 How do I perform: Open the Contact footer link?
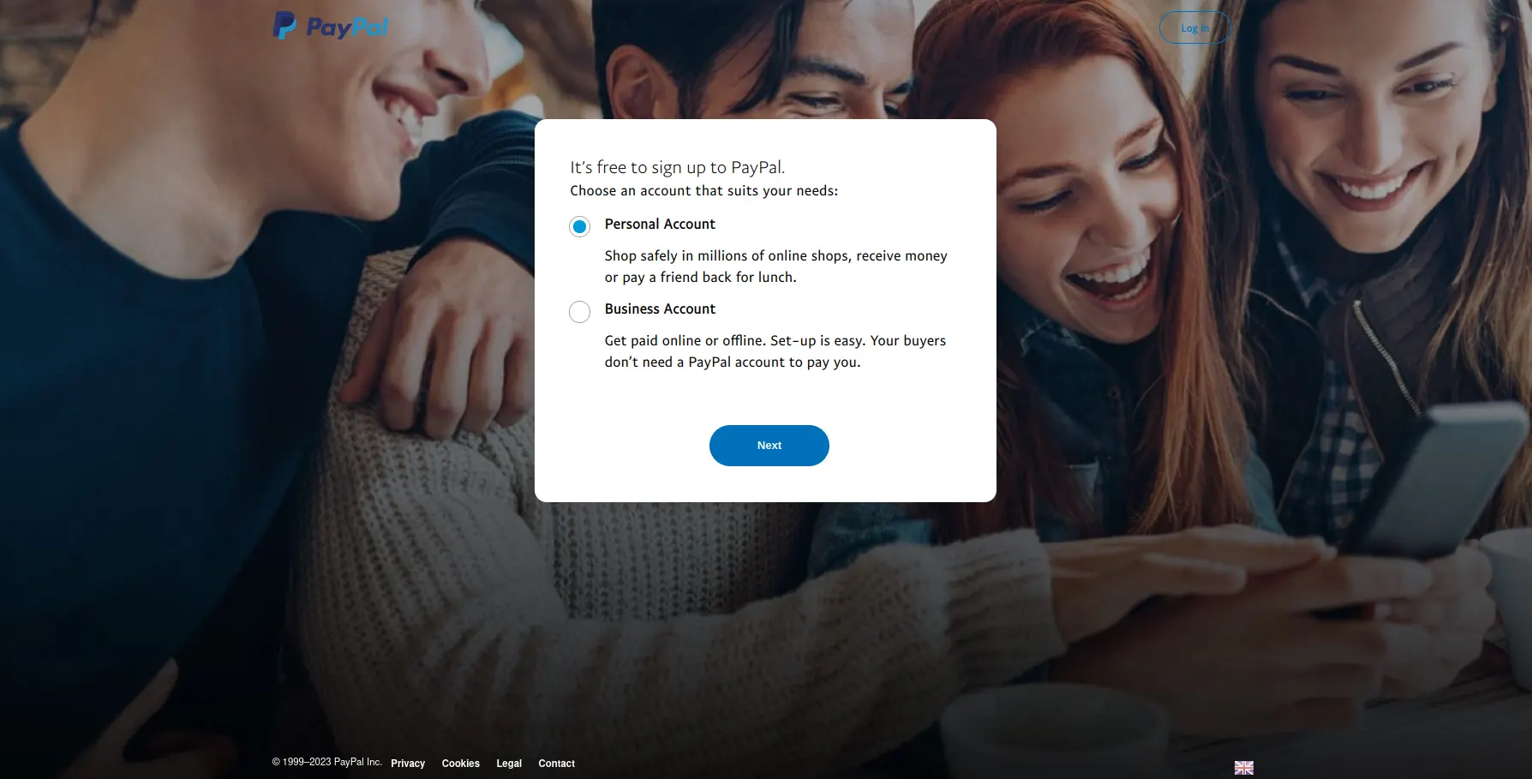point(557,764)
